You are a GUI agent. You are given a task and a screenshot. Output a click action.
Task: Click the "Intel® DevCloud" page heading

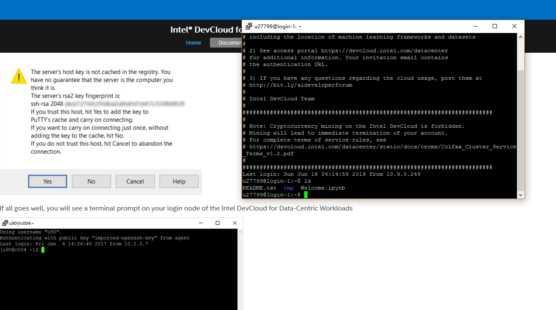pos(206,30)
